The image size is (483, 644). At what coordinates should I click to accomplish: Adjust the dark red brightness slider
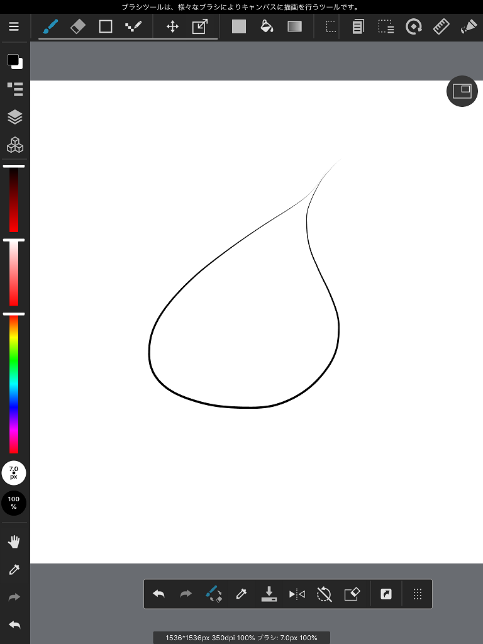(x=14, y=199)
